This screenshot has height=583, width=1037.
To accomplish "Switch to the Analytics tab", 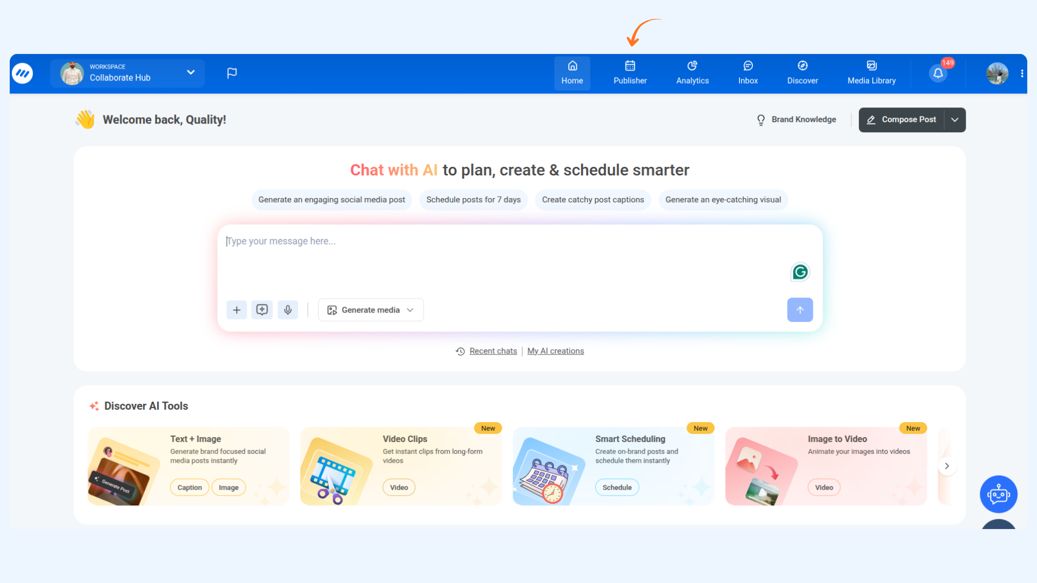I will [692, 73].
